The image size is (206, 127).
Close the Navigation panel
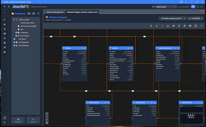(x=38, y=14)
